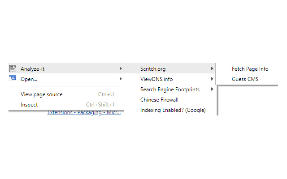This screenshot has width=287, height=179.
Task: Click the Analyze-it notepad icon
Action: tap(13, 68)
